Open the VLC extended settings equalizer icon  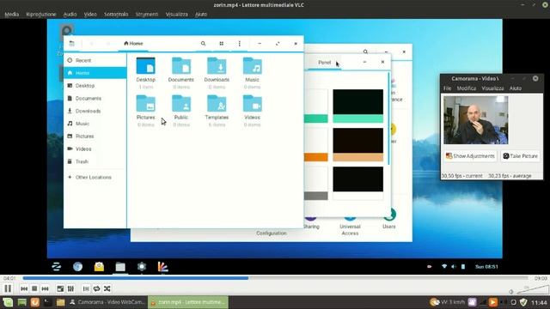pos(70,288)
